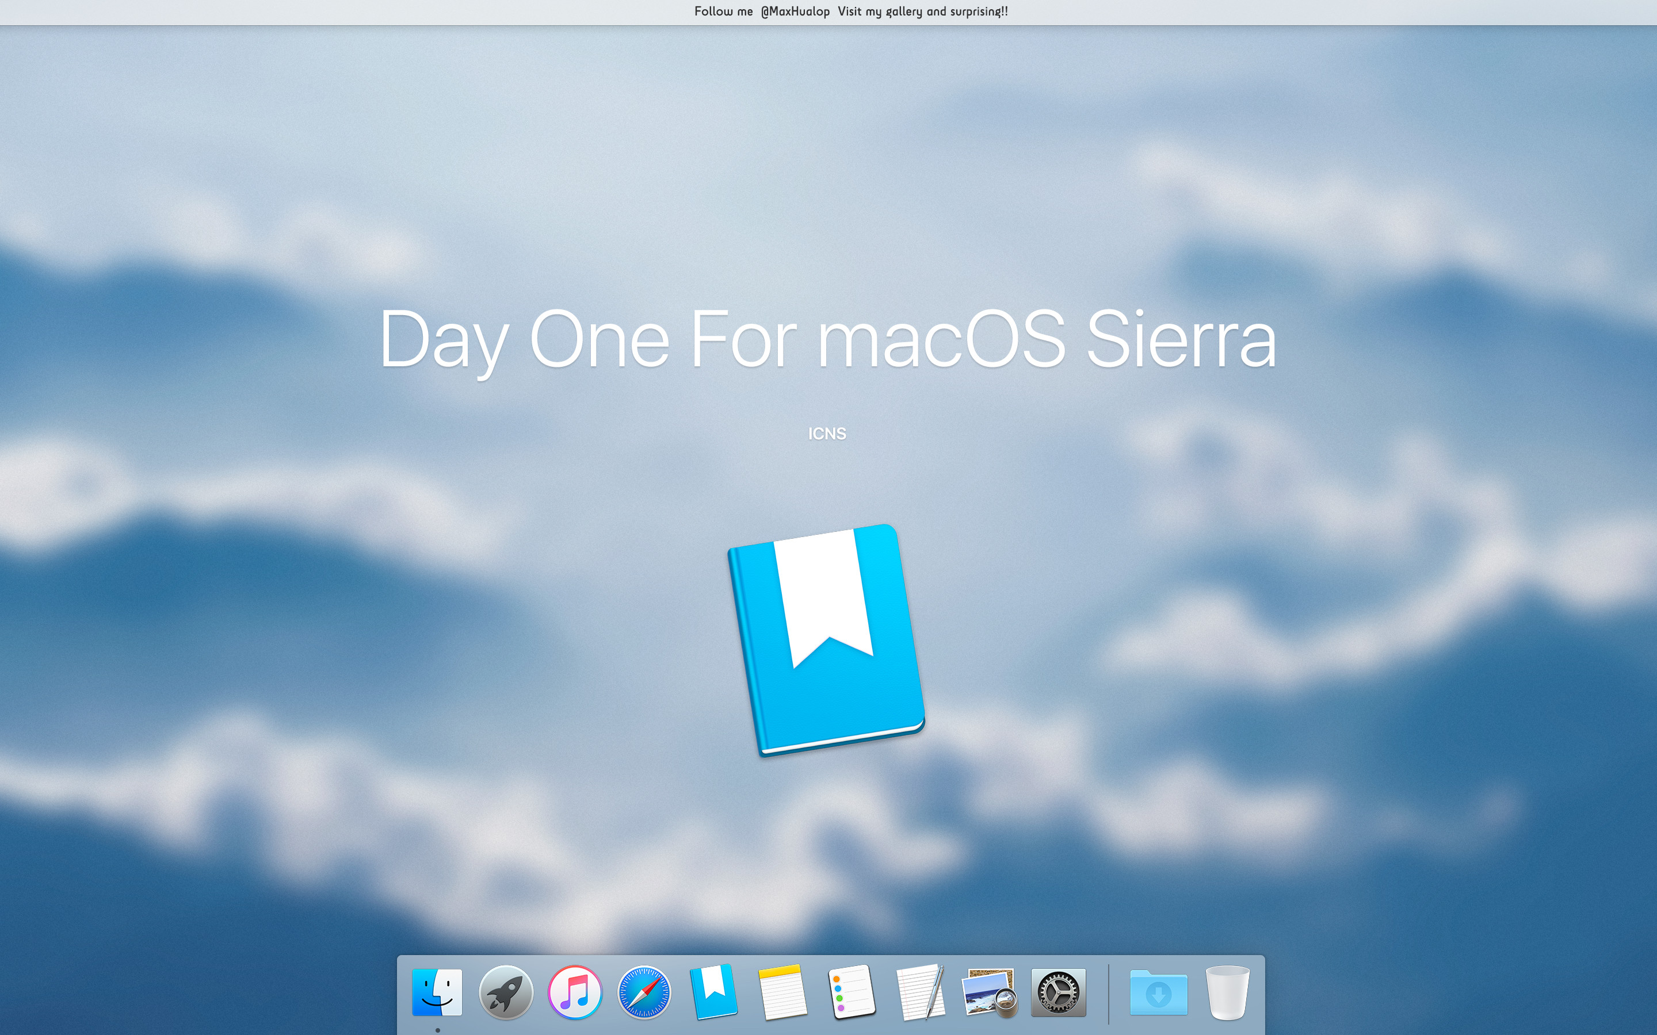The width and height of the screenshot is (1657, 1035).
Task: Click the 'ICNS' label
Action: tap(827, 434)
